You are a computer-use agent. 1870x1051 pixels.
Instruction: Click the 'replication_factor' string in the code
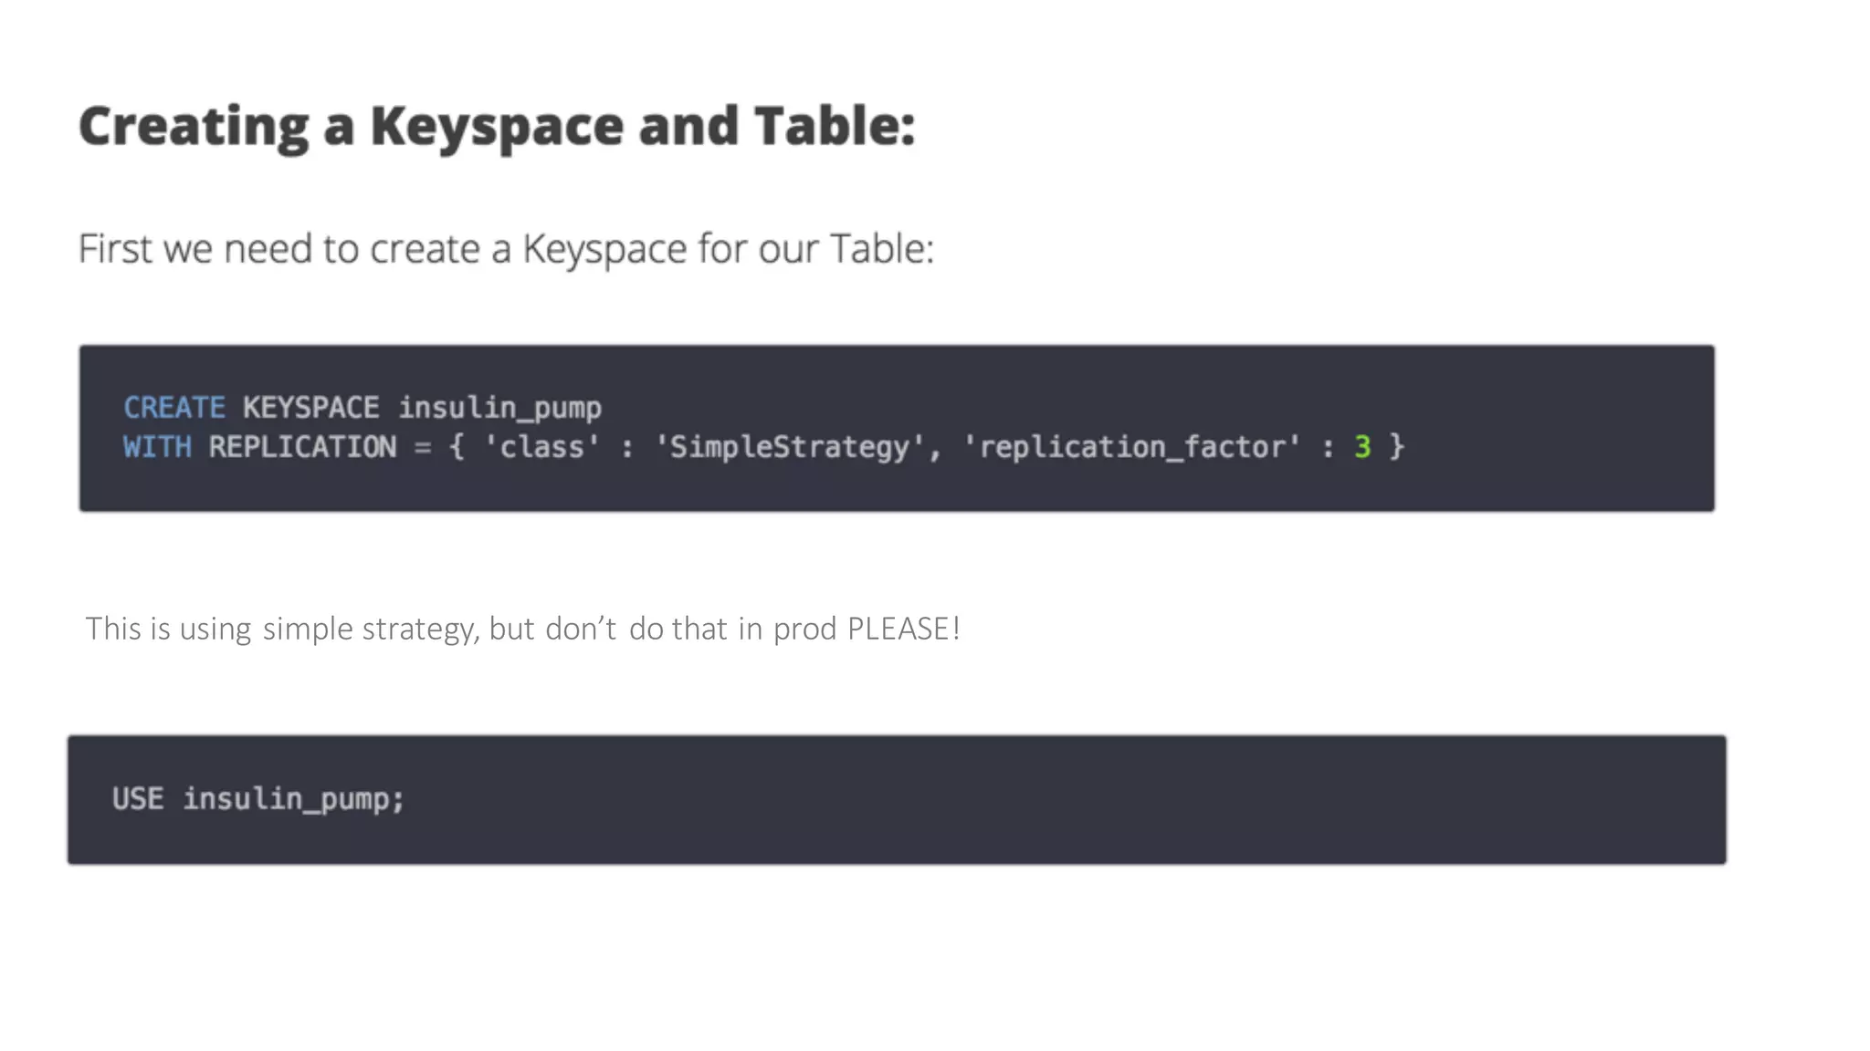[x=1131, y=447]
